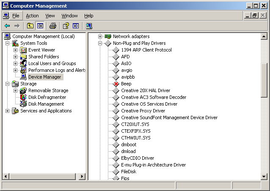Click the device list scroll up arrow
270x191 pixels.
click(264, 36)
